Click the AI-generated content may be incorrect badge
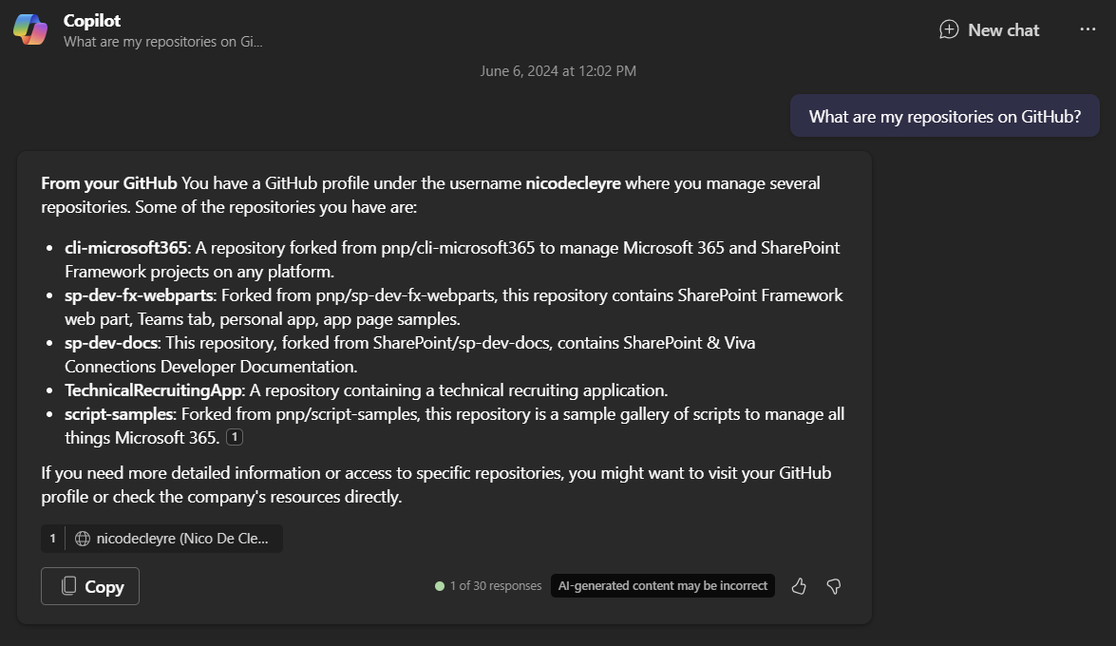This screenshot has height=646, width=1116. (662, 586)
